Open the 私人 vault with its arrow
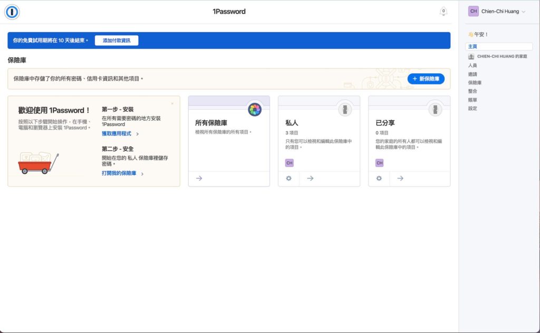The height and width of the screenshot is (333, 540). point(310,178)
